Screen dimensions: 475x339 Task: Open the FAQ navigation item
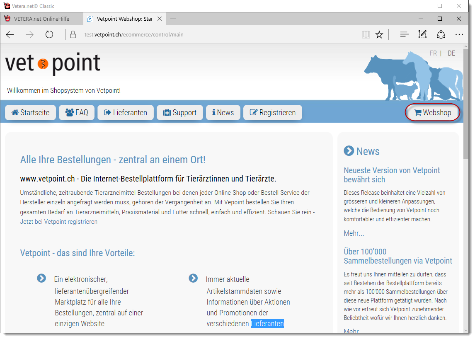click(77, 113)
